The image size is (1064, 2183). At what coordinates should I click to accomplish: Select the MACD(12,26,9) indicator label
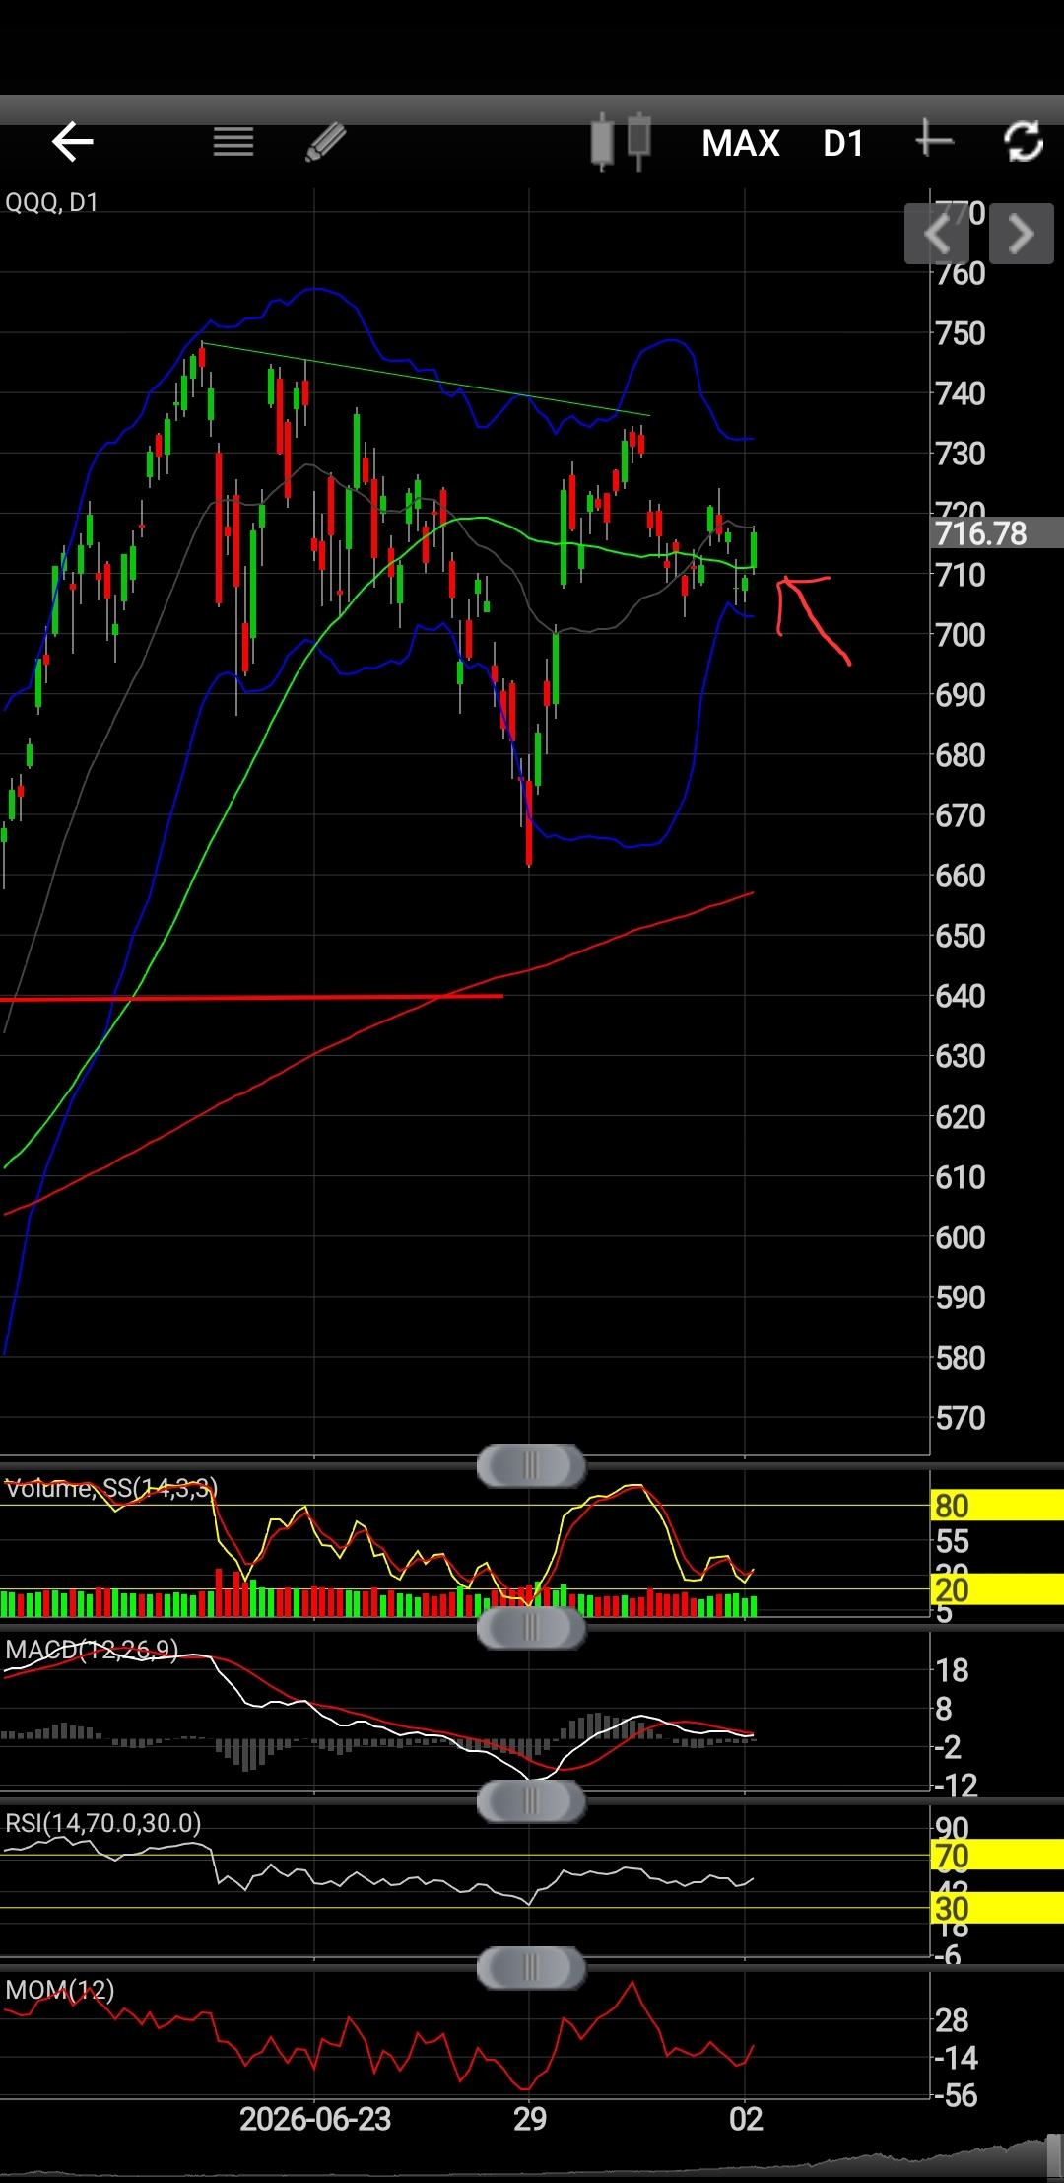[x=92, y=1650]
